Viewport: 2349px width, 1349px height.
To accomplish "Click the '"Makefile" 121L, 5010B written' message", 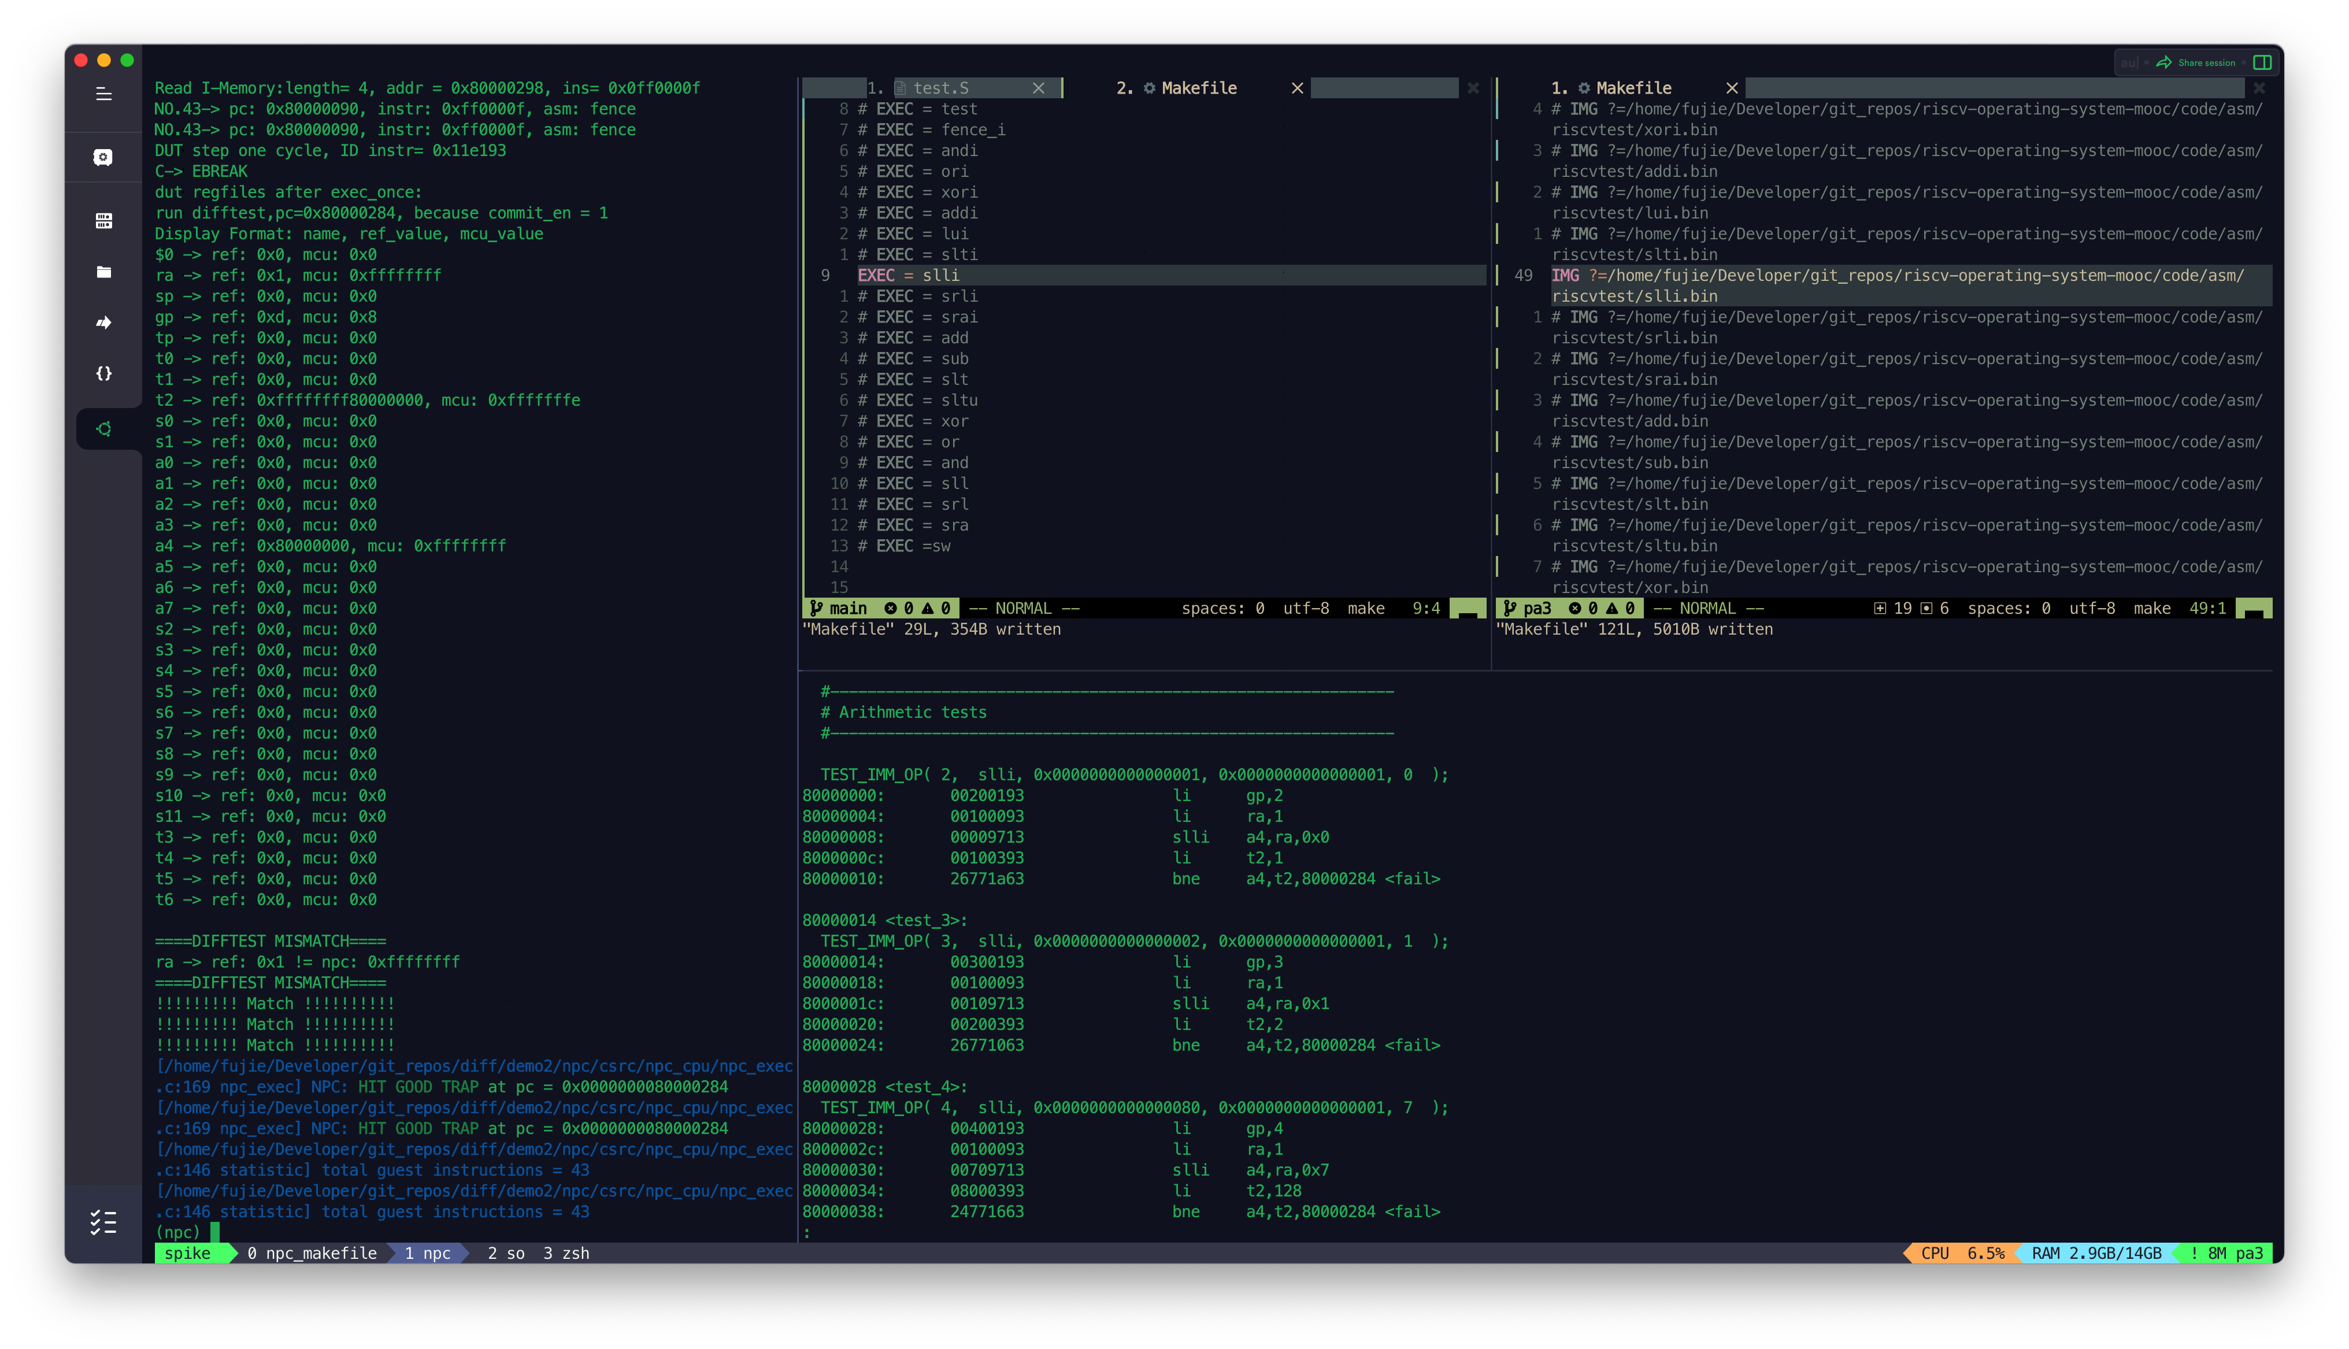I will [x=1634, y=629].
